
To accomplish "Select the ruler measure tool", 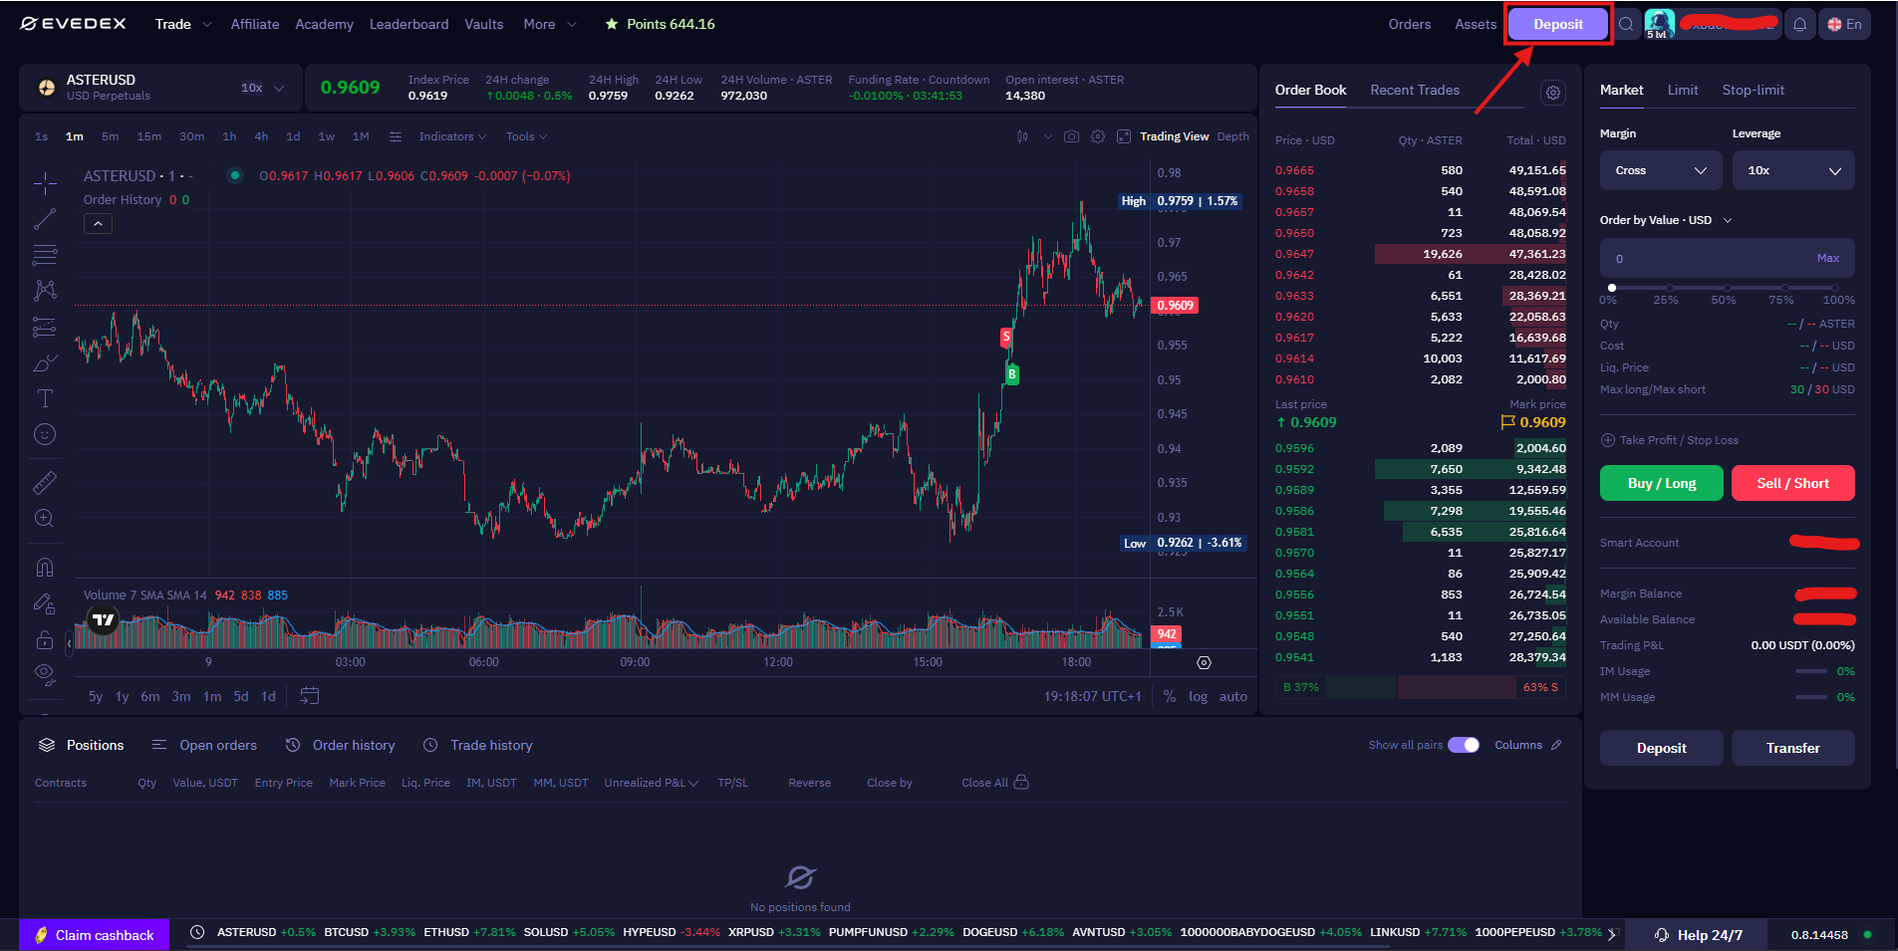I will (x=45, y=483).
